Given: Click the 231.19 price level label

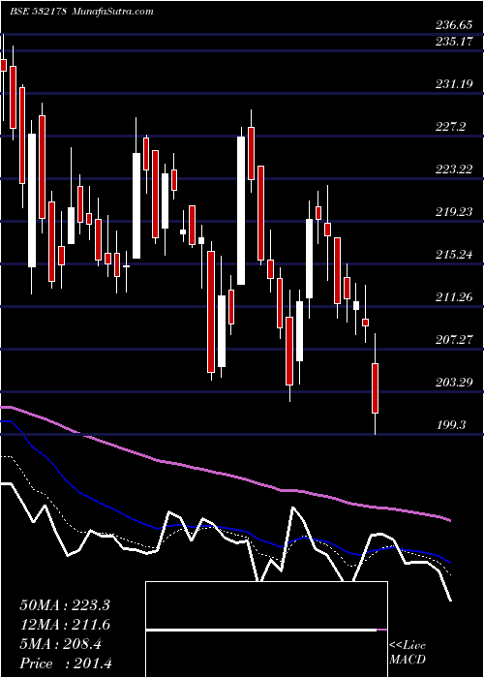Looking at the screenshot, I should 454,84.
